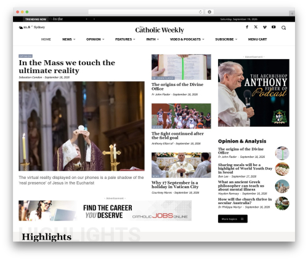Viewport: 308px width, 260px height.
Task: Open the rugby players fight thumbnail
Action: (x=181, y=116)
